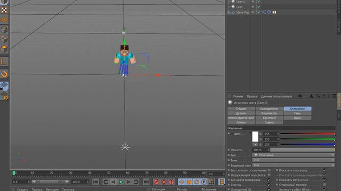The height and width of the screenshot is (191, 341).
Task: Toggle parameter keyframing P icon
Action: click(x=204, y=182)
